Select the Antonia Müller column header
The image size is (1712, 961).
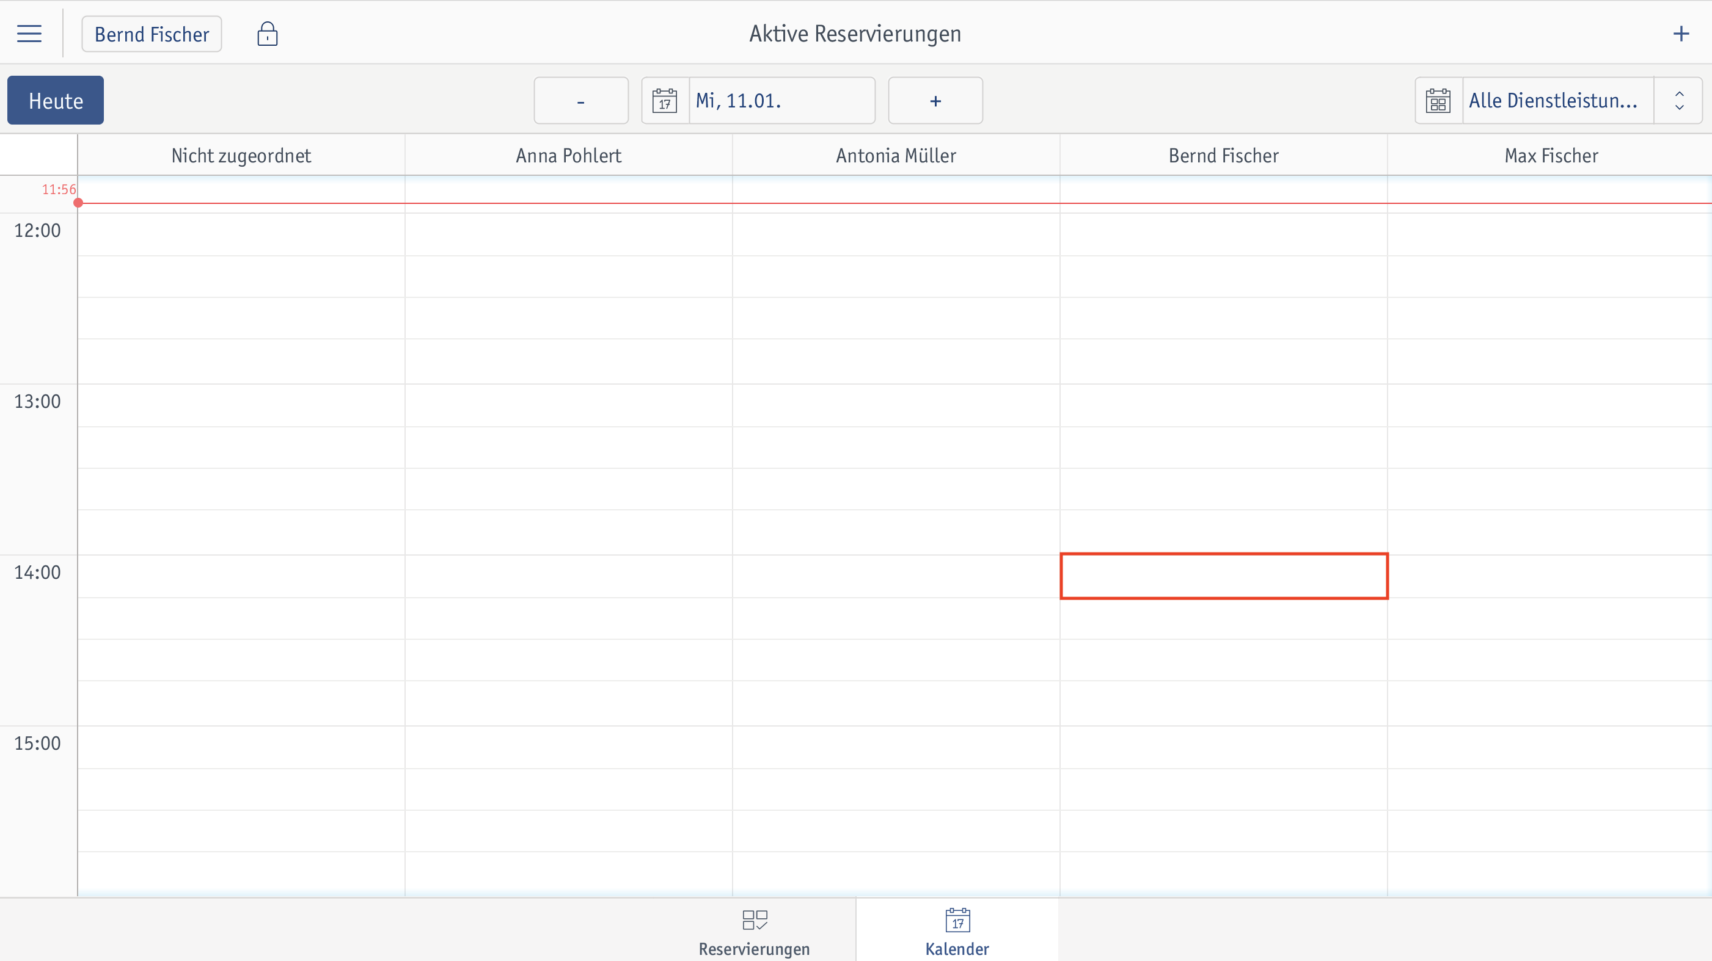click(896, 156)
